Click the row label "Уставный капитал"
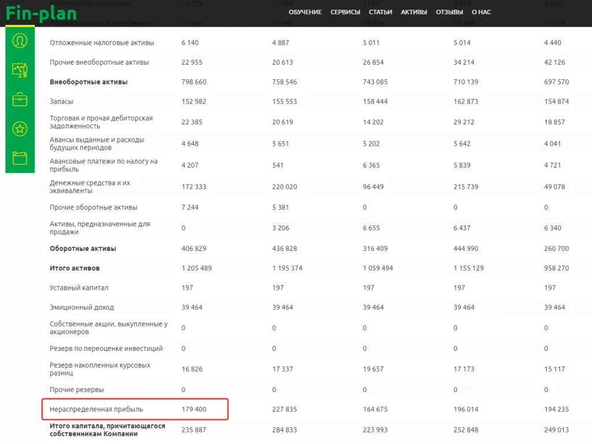Image resolution: width=592 pixels, height=444 pixels. coord(79,288)
